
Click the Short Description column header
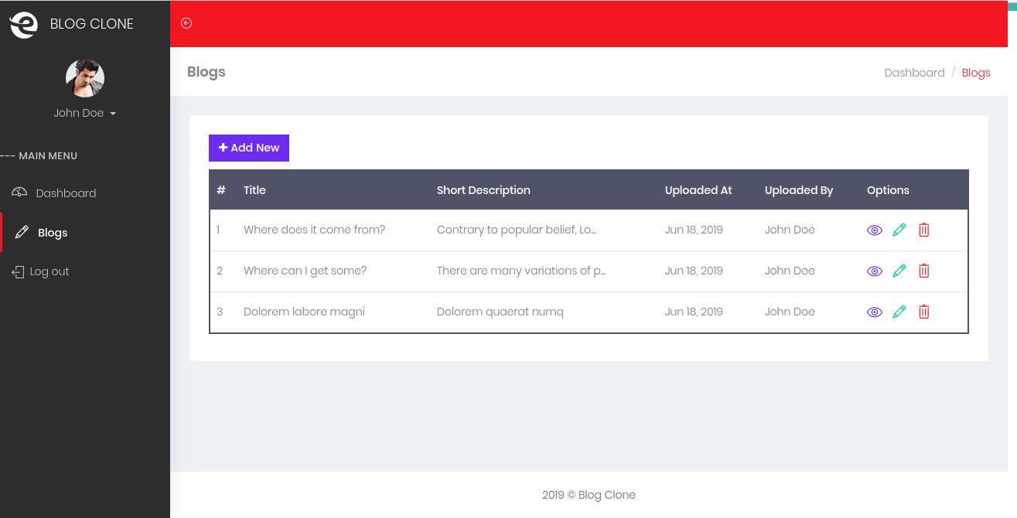483,190
